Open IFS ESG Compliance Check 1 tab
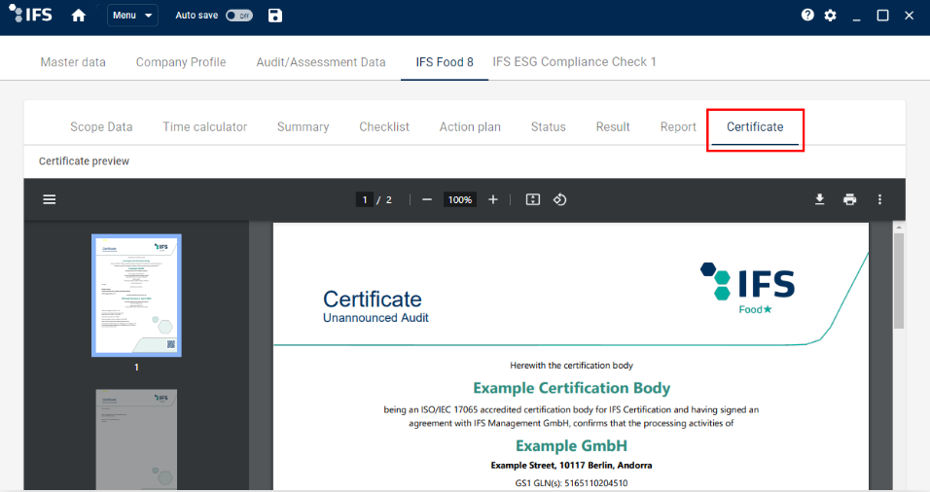 [x=574, y=62]
